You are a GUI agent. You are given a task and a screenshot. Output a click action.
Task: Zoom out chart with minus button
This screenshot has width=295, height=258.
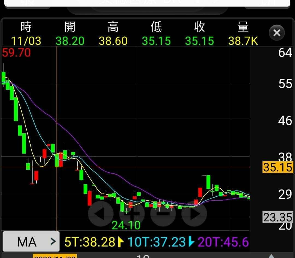[x=163, y=214]
